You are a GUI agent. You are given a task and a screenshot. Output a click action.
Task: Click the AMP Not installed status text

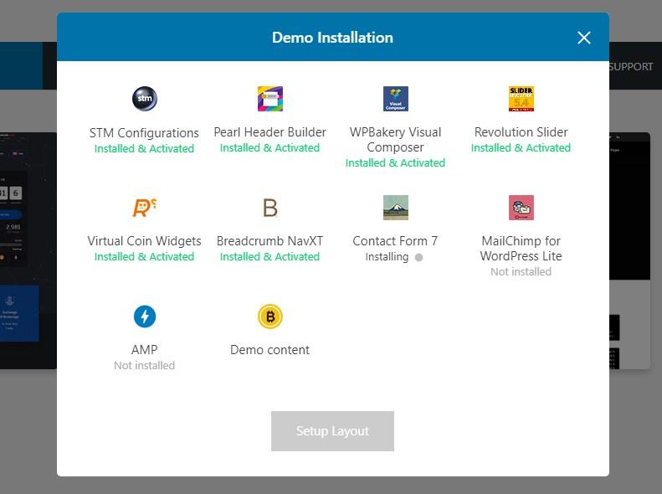coord(144,366)
